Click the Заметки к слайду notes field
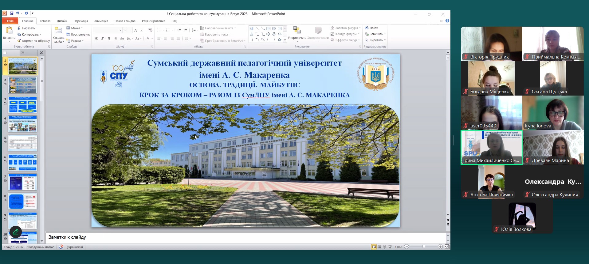 [x=246, y=237]
